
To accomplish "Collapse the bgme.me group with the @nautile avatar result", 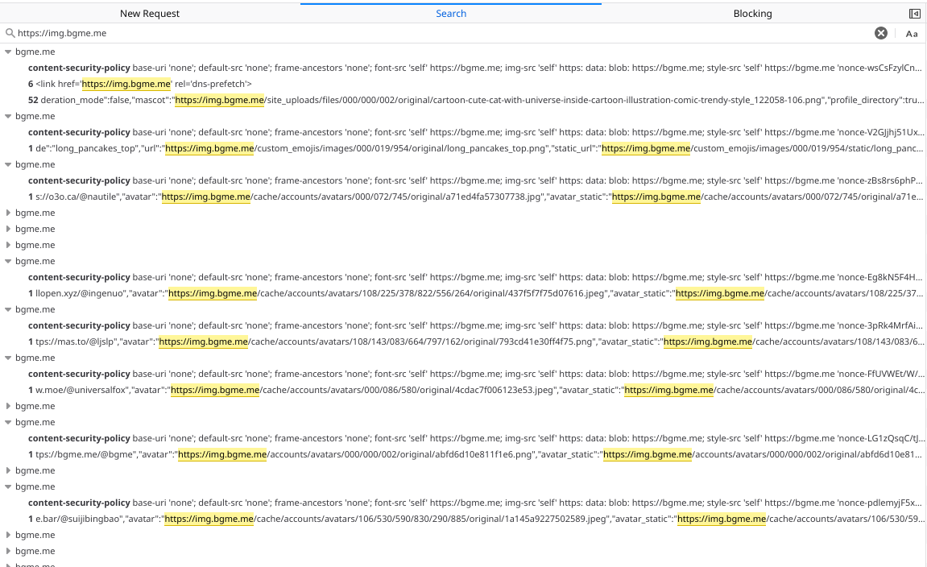I will [9, 164].
